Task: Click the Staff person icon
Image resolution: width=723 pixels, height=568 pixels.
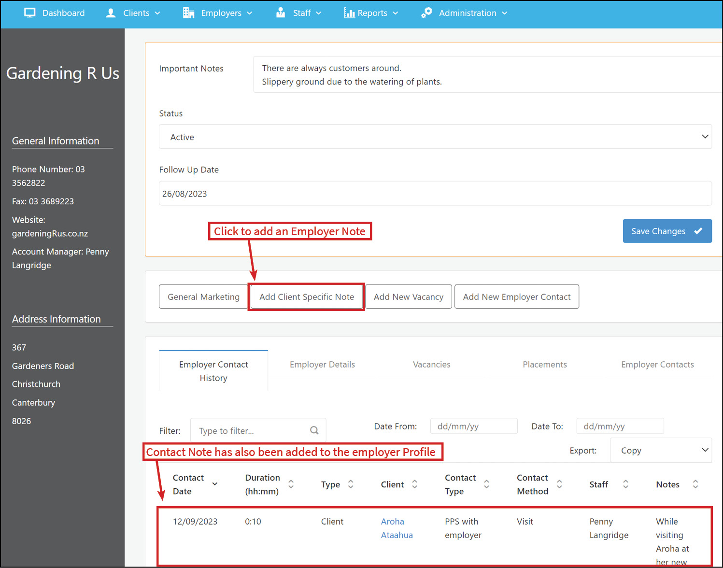Action: coord(281,13)
